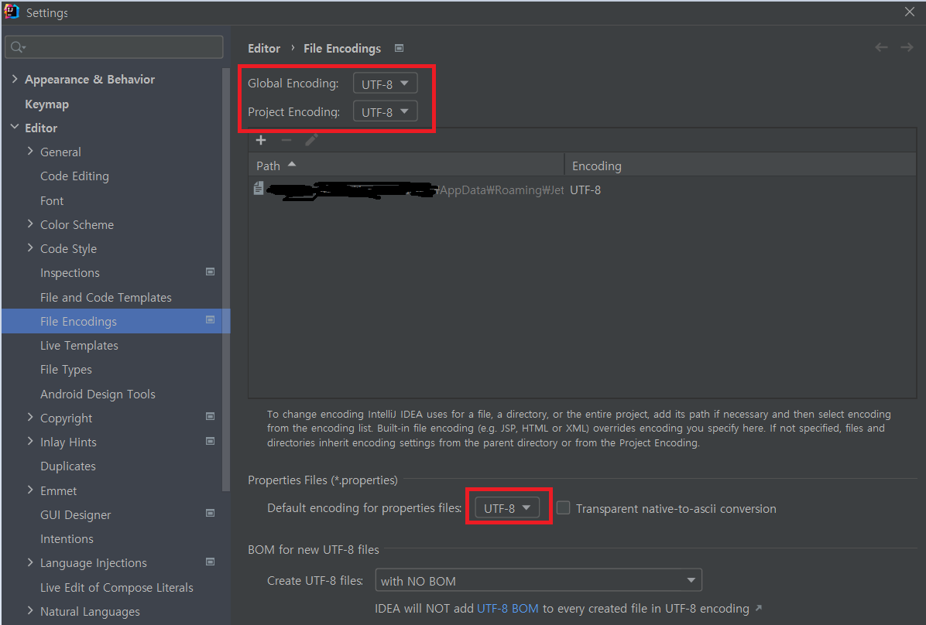926x625 pixels.
Task: Open the Global Encoding dropdown
Action: [x=385, y=84]
